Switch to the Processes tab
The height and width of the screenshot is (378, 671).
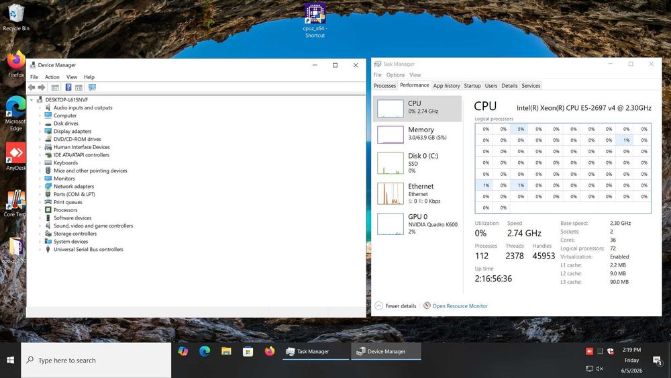[x=384, y=86]
